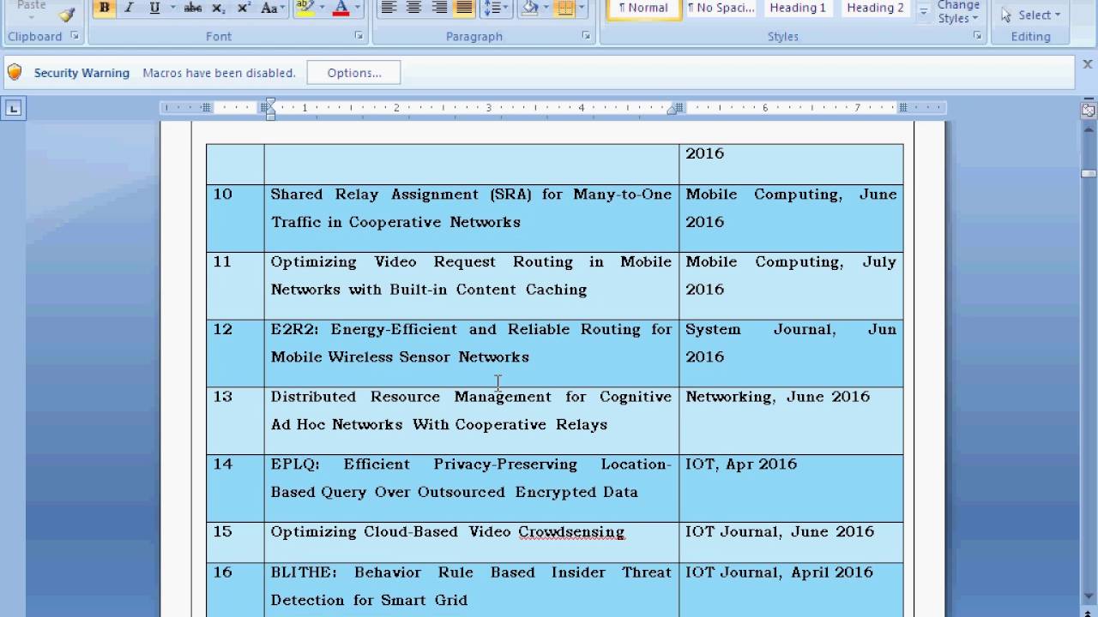This screenshot has width=1098, height=617.
Task: Toggle Underline formatting
Action: click(x=154, y=8)
